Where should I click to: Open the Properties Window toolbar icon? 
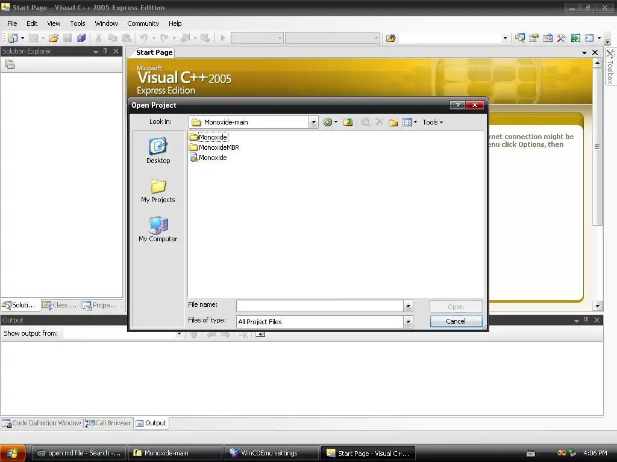pyautogui.click(x=534, y=38)
